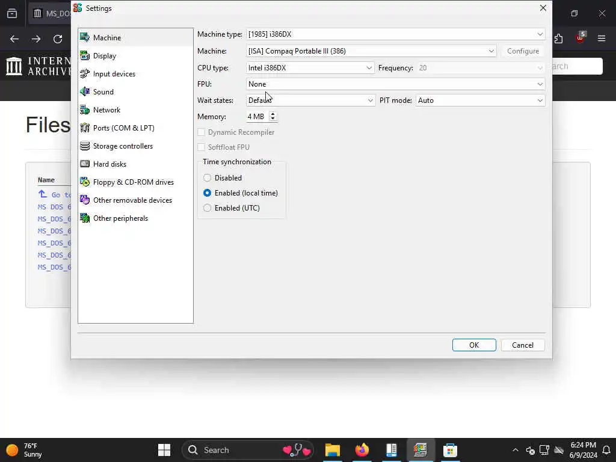616x462 pixels.
Task: Click the Other removable devices icon
Action: coord(84,200)
